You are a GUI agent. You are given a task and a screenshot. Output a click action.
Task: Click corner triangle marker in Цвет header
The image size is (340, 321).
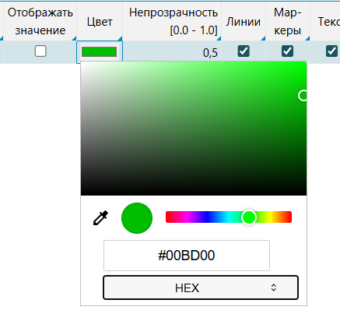tap(120, 38)
